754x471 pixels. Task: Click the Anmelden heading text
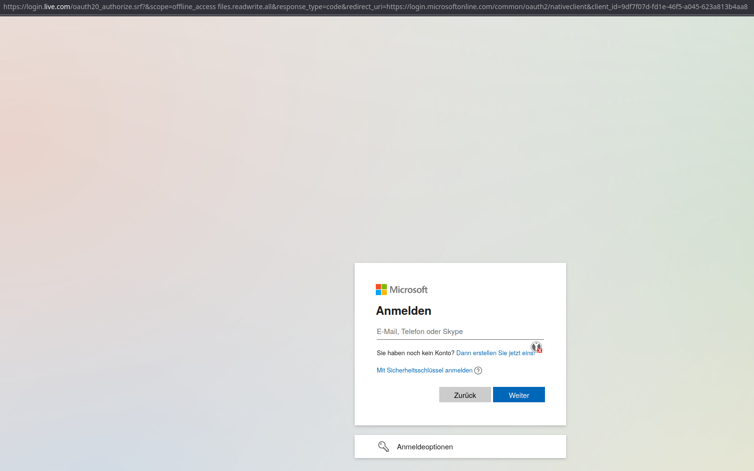tap(404, 311)
